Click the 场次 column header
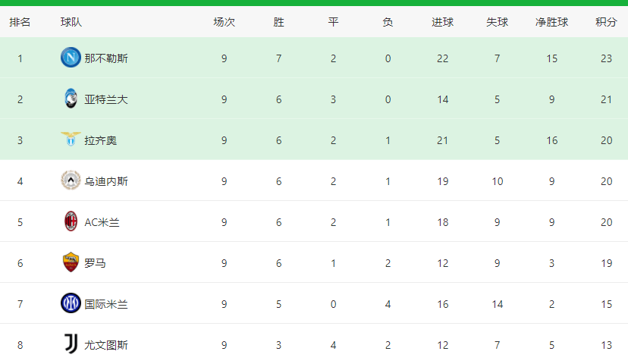The width and height of the screenshot is (628, 364). [x=224, y=22]
